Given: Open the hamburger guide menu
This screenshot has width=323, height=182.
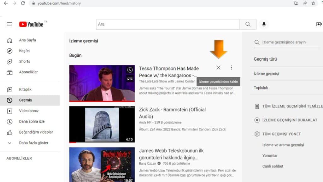Looking at the screenshot, I should point(9,24).
